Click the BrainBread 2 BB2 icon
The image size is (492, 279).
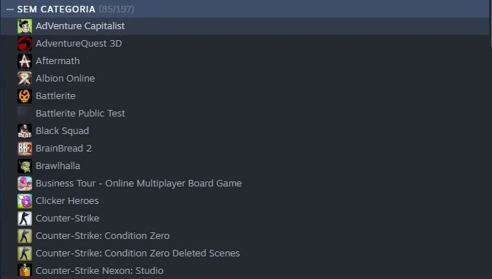click(x=25, y=149)
